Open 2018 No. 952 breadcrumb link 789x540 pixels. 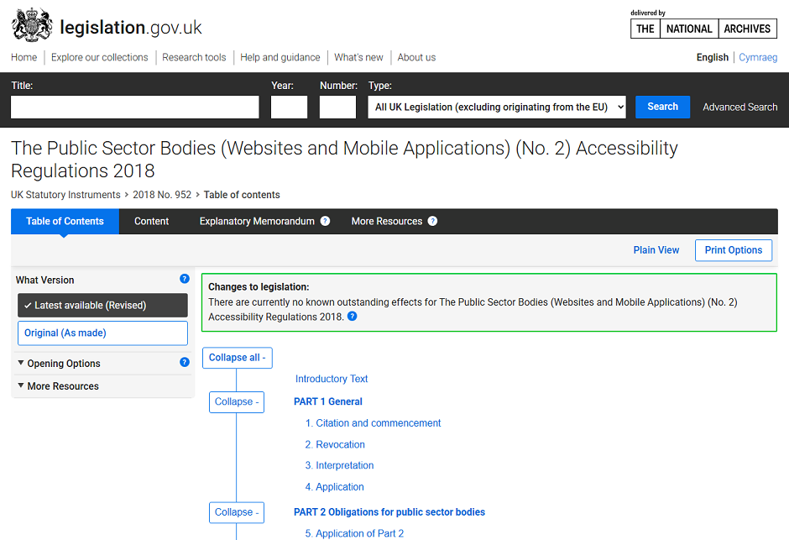162,195
